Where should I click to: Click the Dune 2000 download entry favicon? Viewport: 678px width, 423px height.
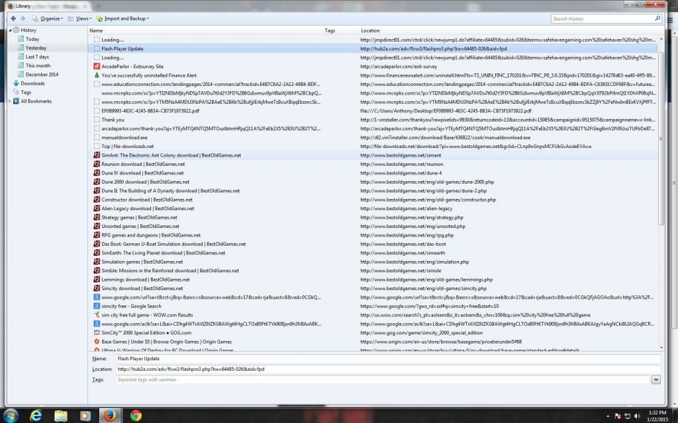(97, 182)
